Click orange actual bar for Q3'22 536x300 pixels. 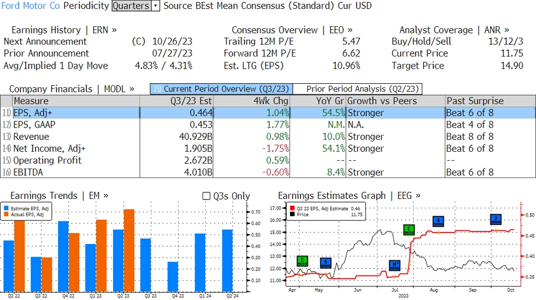click(47, 274)
